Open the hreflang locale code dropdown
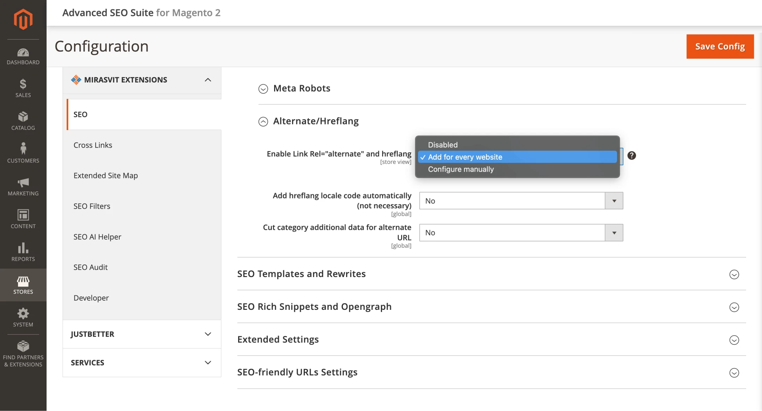The height and width of the screenshot is (411, 762). [x=521, y=201]
